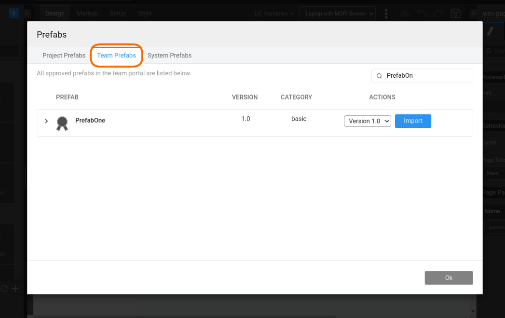Click the PrefabOne name text
505x318 pixels.
click(x=90, y=121)
